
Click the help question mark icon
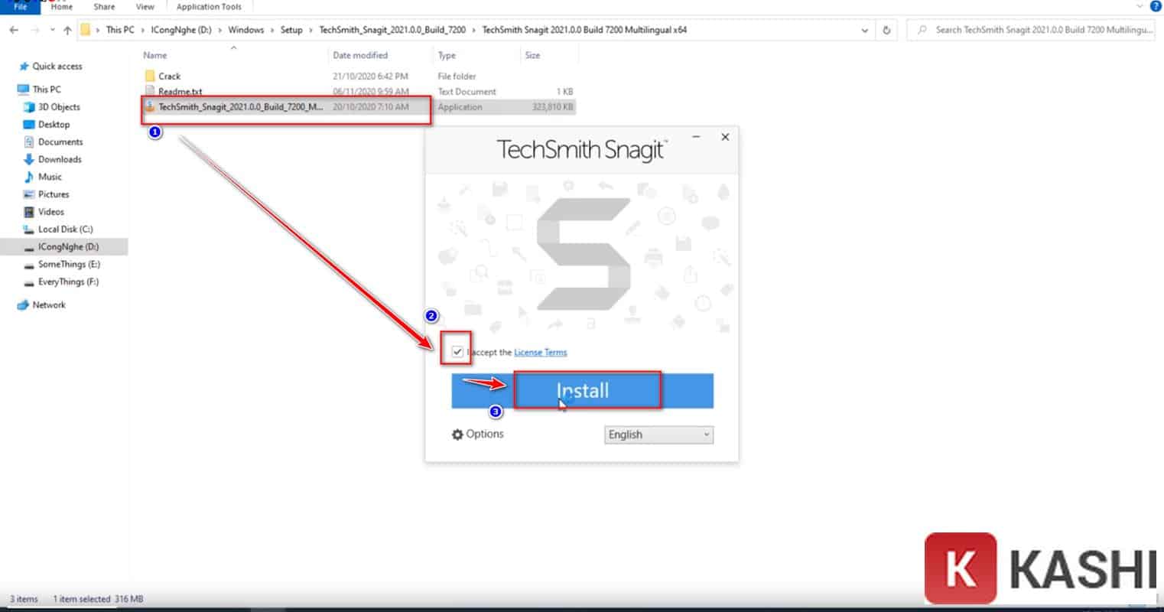point(1155,6)
